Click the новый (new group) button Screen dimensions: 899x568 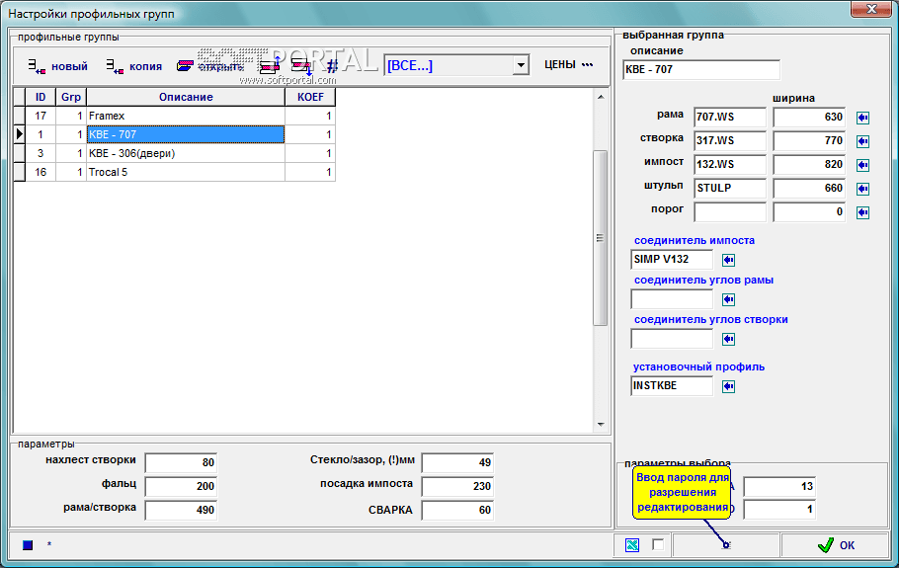pos(58,66)
